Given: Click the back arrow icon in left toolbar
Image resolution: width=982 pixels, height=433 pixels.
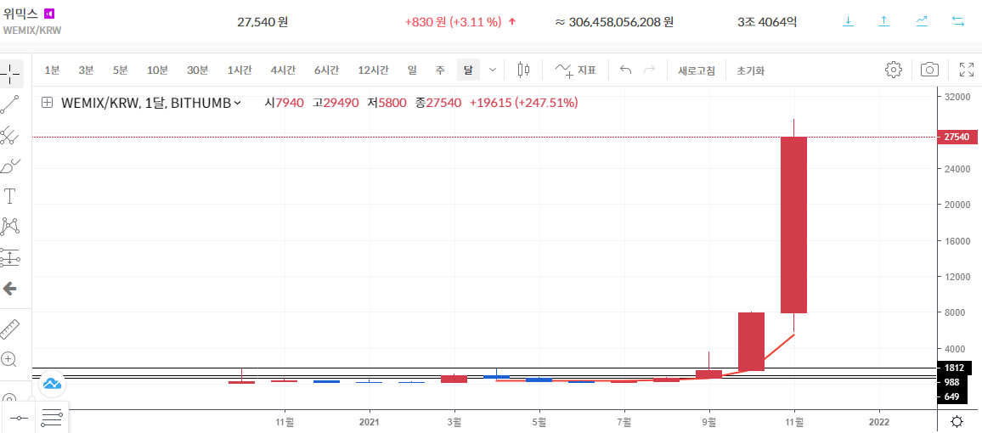Looking at the screenshot, I should (x=9, y=289).
